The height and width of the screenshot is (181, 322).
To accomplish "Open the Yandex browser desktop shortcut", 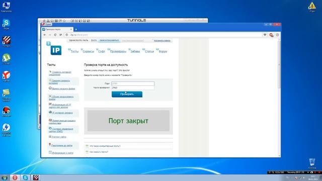I will tap(6, 76).
